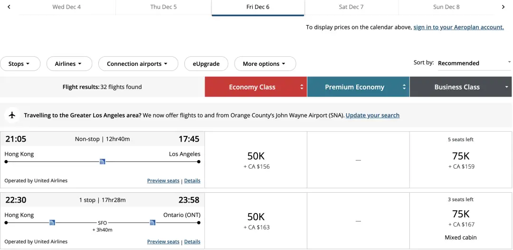Open the Sort by Recommended selector
513x250 pixels.
coord(474,63)
